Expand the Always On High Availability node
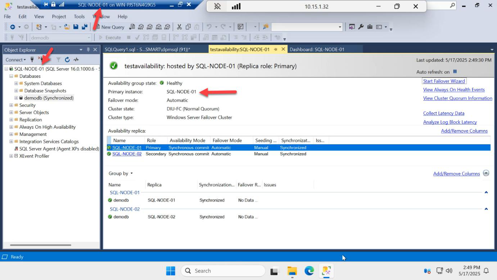 (11, 127)
